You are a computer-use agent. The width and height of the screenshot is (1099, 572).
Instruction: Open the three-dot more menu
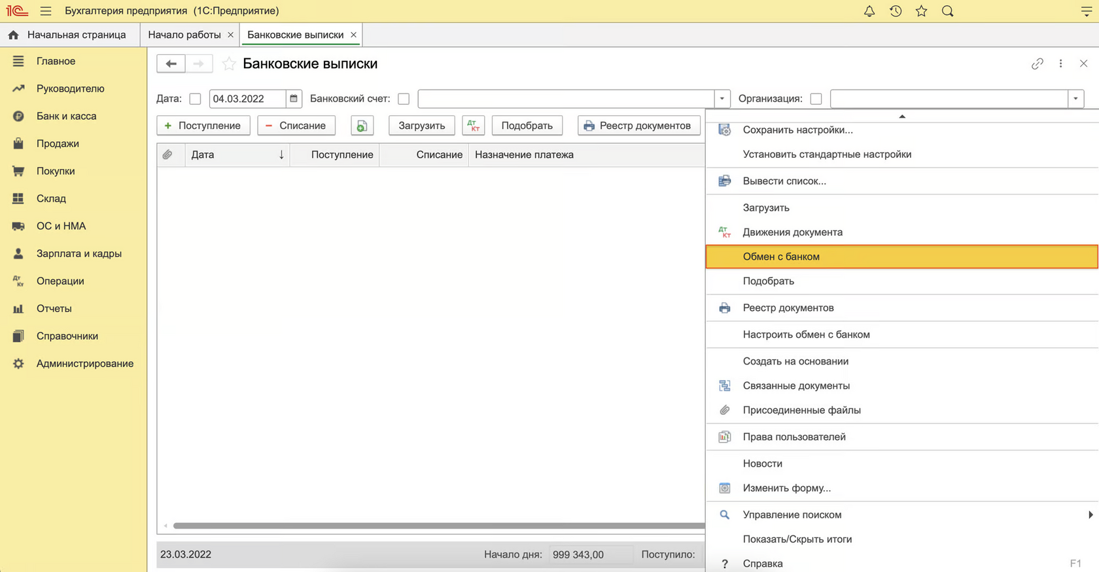(1061, 63)
